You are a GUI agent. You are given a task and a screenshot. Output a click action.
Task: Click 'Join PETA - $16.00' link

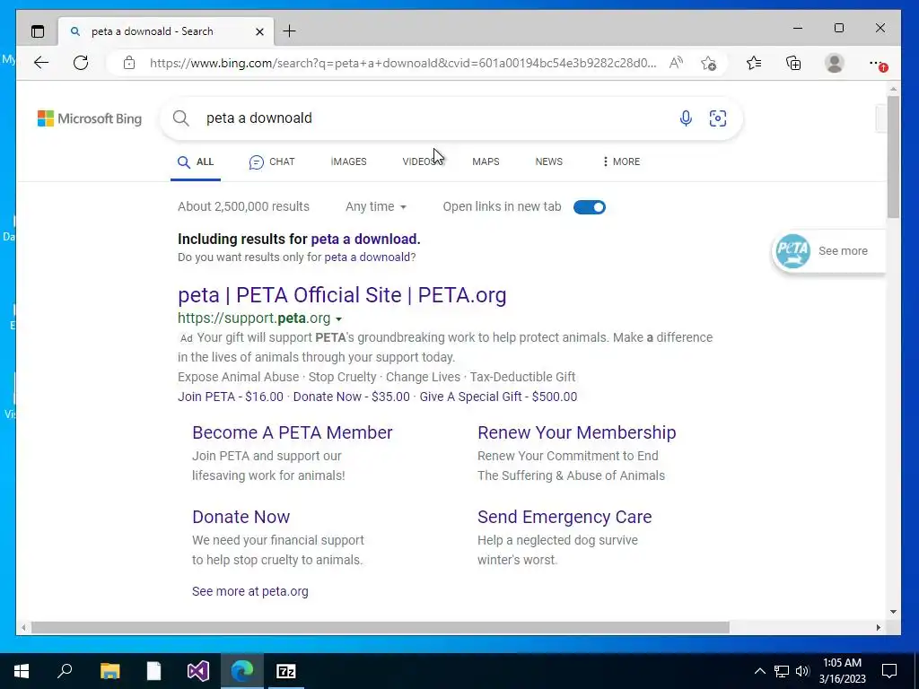(x=231, y=397)
